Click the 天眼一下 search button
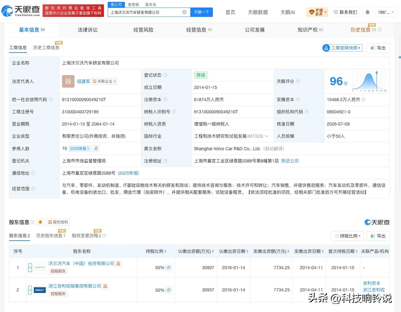Screen dimensions: 401x312 pyautogui.click(x=201, y=12)
